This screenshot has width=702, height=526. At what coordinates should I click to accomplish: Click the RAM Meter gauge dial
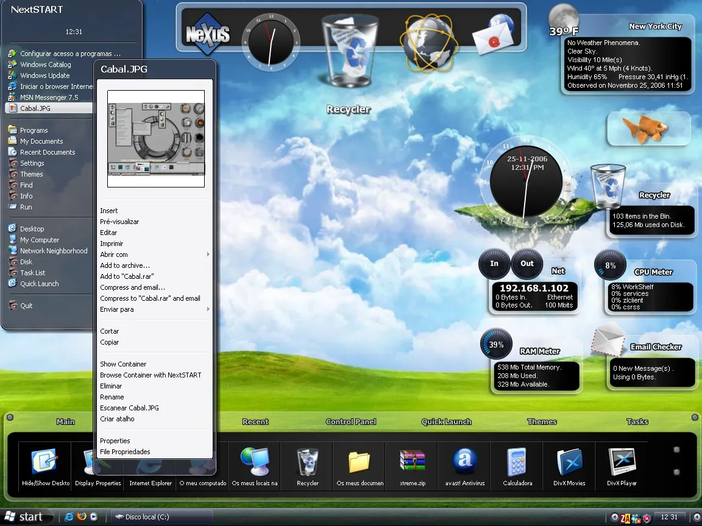[x=496, y=343]
